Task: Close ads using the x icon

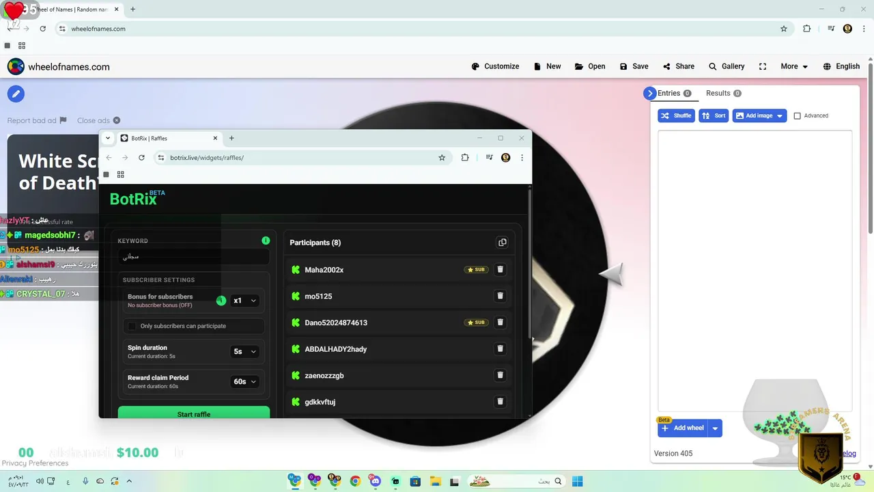Action: tap(117, 120)
